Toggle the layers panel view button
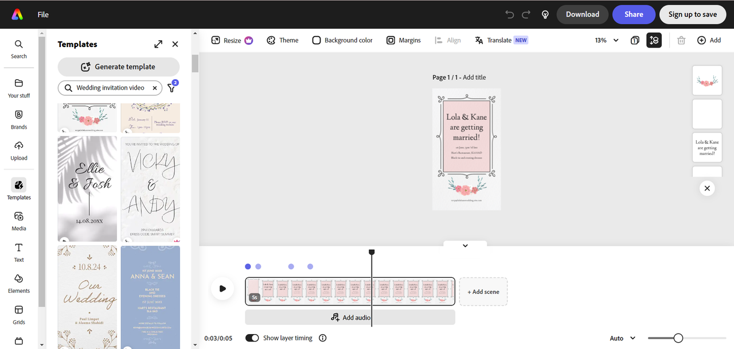734x349 pixels. tap(654, 40)
